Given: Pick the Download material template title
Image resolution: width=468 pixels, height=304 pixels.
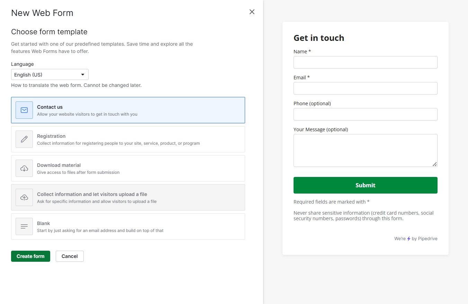Looking at the screenshot, I should click(59, 165).
